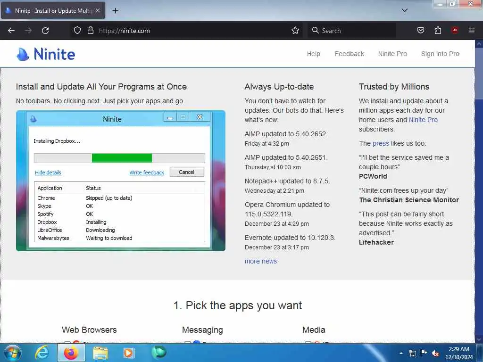Click the uBlock Origin extension icon
Image resolution: width=483 pixels, height=362 pixels.
pyautogui.click(x=454, y=30)
